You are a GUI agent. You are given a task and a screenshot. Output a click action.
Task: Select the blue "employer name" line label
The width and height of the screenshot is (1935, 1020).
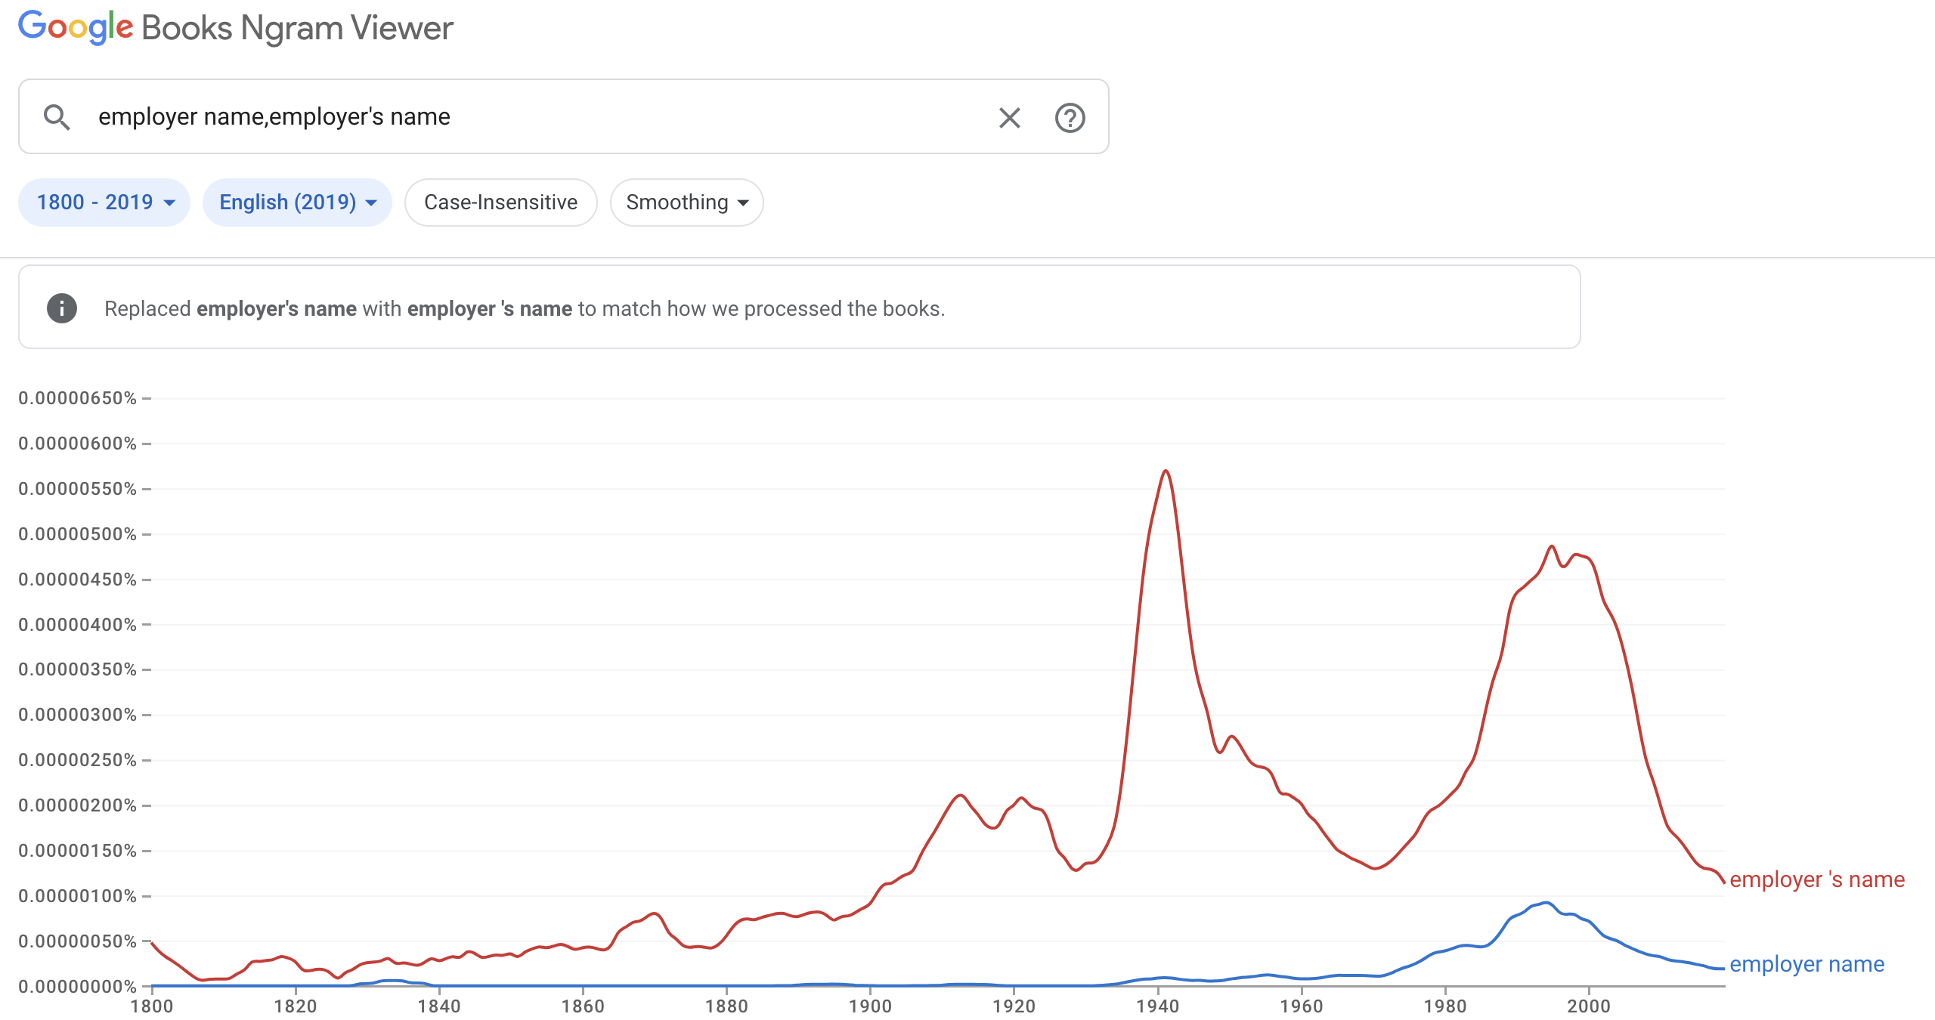pos(1807,964)
